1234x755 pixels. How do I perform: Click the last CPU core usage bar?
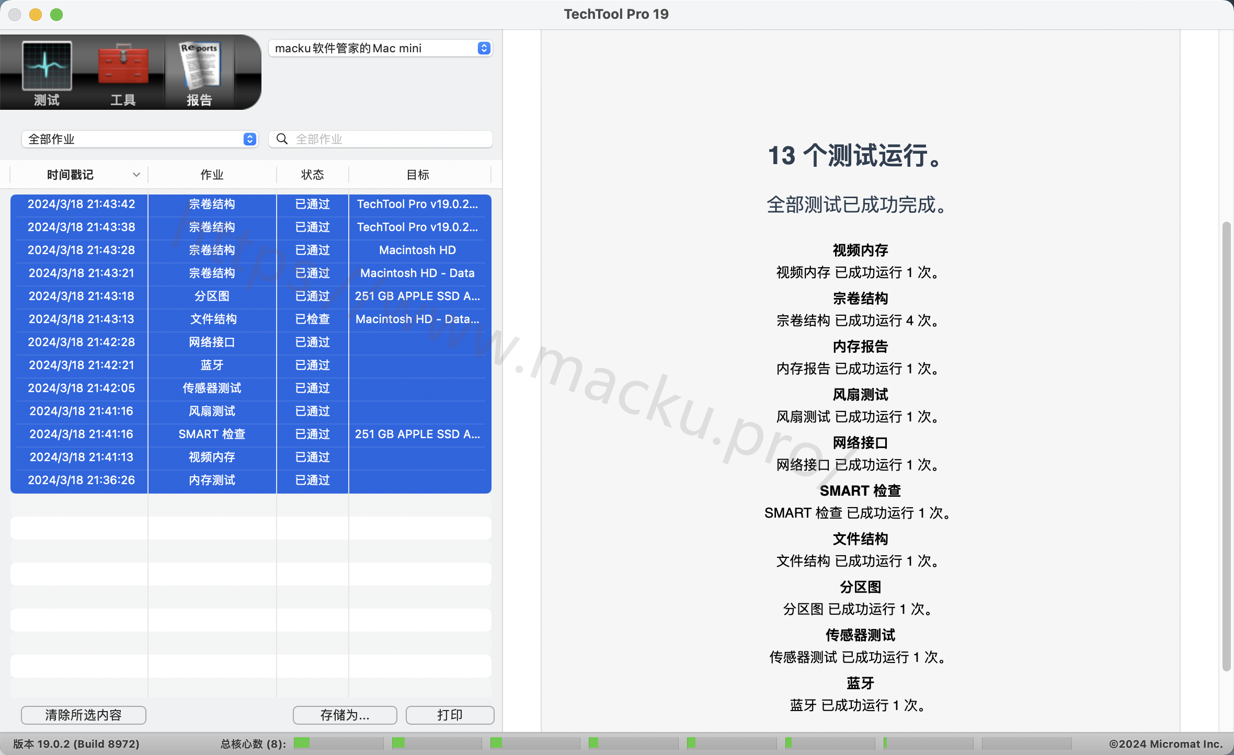[1026, 743]
